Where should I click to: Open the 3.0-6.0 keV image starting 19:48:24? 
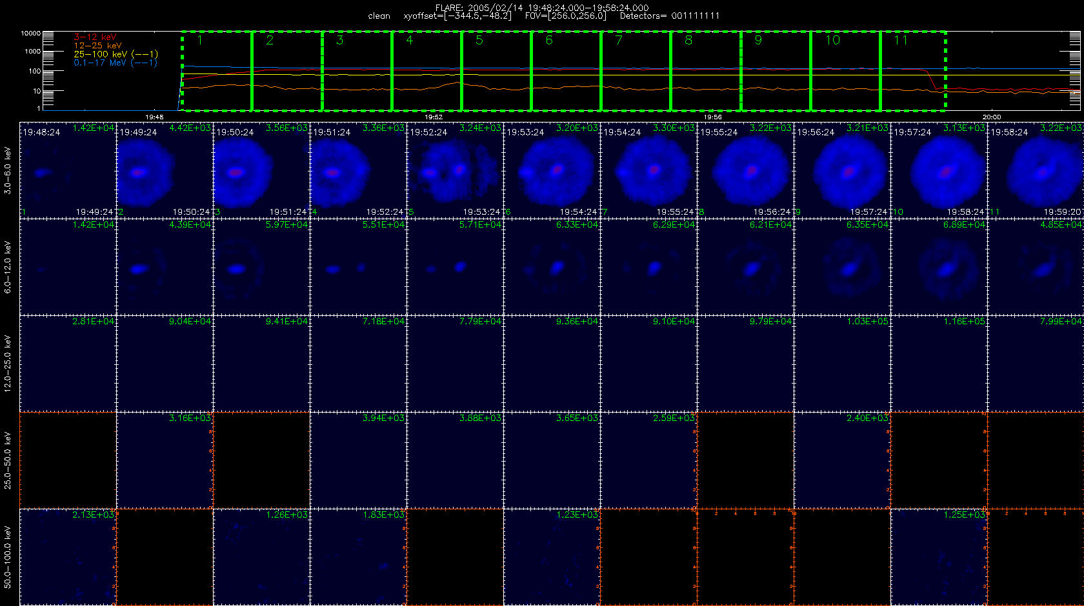(68, 171)
